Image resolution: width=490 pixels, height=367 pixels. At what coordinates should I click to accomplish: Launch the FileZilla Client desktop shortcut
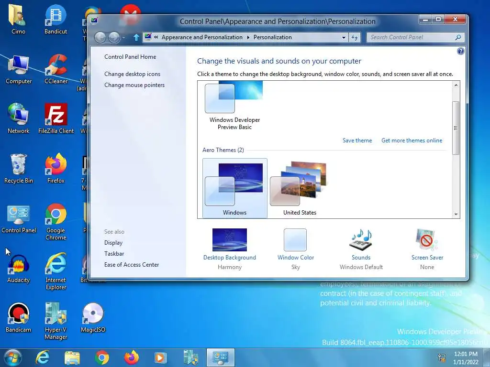(x=56, y=119)
